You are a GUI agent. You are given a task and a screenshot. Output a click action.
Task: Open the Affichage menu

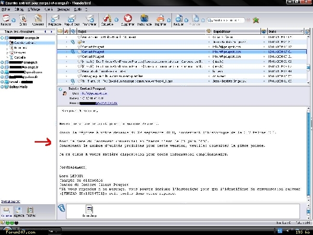pos(34,9)
